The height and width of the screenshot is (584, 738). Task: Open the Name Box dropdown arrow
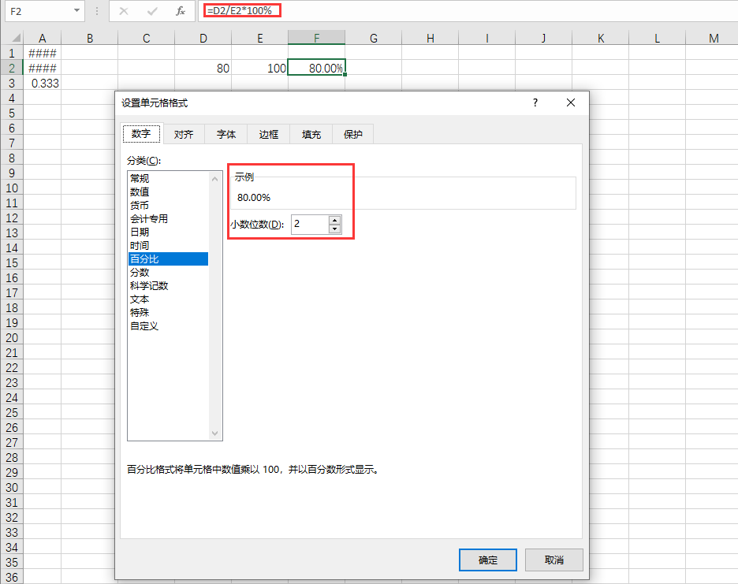[76, 11]
